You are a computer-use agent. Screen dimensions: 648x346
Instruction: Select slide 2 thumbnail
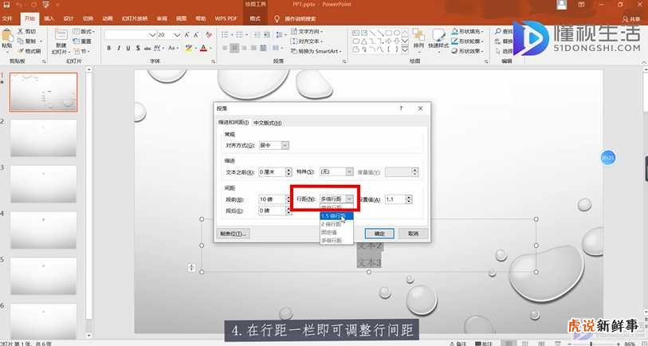[43, 138]
